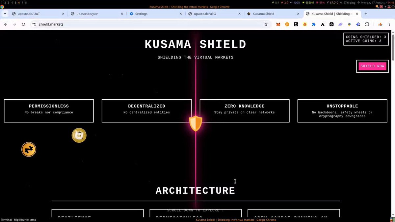
Task: Click the SHIELDING THE VIRTUAL MARKETS tagline
Action: tap(196, 57)
